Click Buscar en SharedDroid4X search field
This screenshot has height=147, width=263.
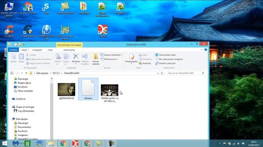(x=186, y=73)
